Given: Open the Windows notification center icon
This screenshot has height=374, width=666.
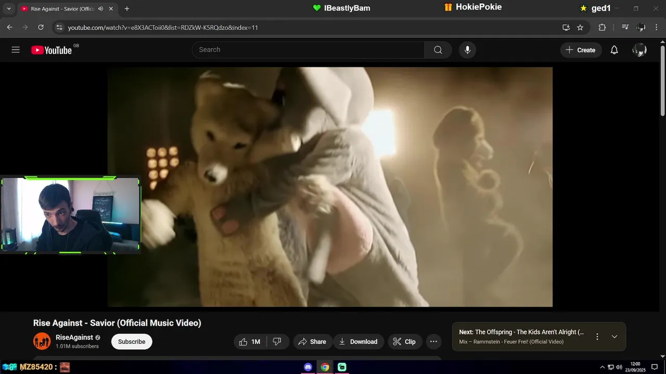Looking at the screenshot, I should [655, 367].
